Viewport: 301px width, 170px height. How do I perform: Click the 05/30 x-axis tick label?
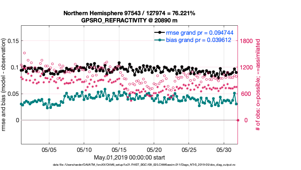pyautogui.click(x=224, y=150)
